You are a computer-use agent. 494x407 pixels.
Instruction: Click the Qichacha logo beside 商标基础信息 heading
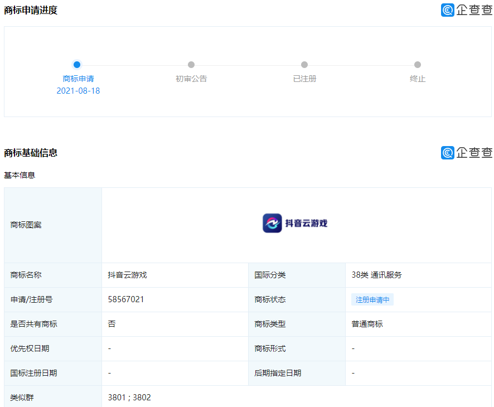tap(467, 153)
